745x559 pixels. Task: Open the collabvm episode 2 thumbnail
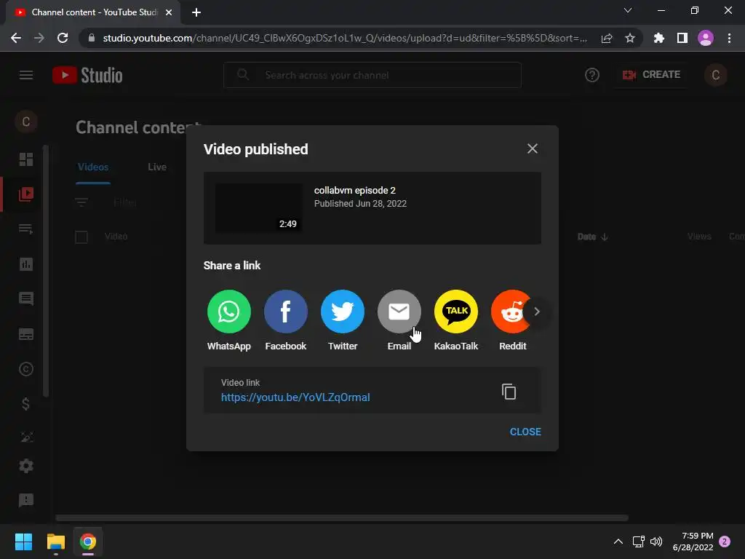pos(259,207)
